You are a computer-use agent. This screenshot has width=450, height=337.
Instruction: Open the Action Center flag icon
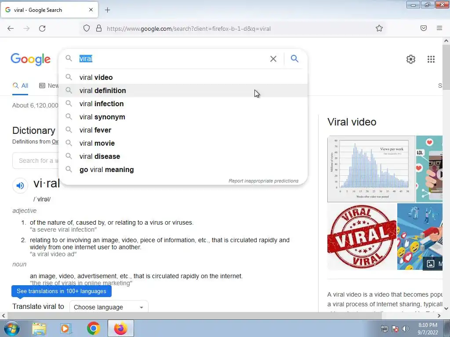point(395,329)
